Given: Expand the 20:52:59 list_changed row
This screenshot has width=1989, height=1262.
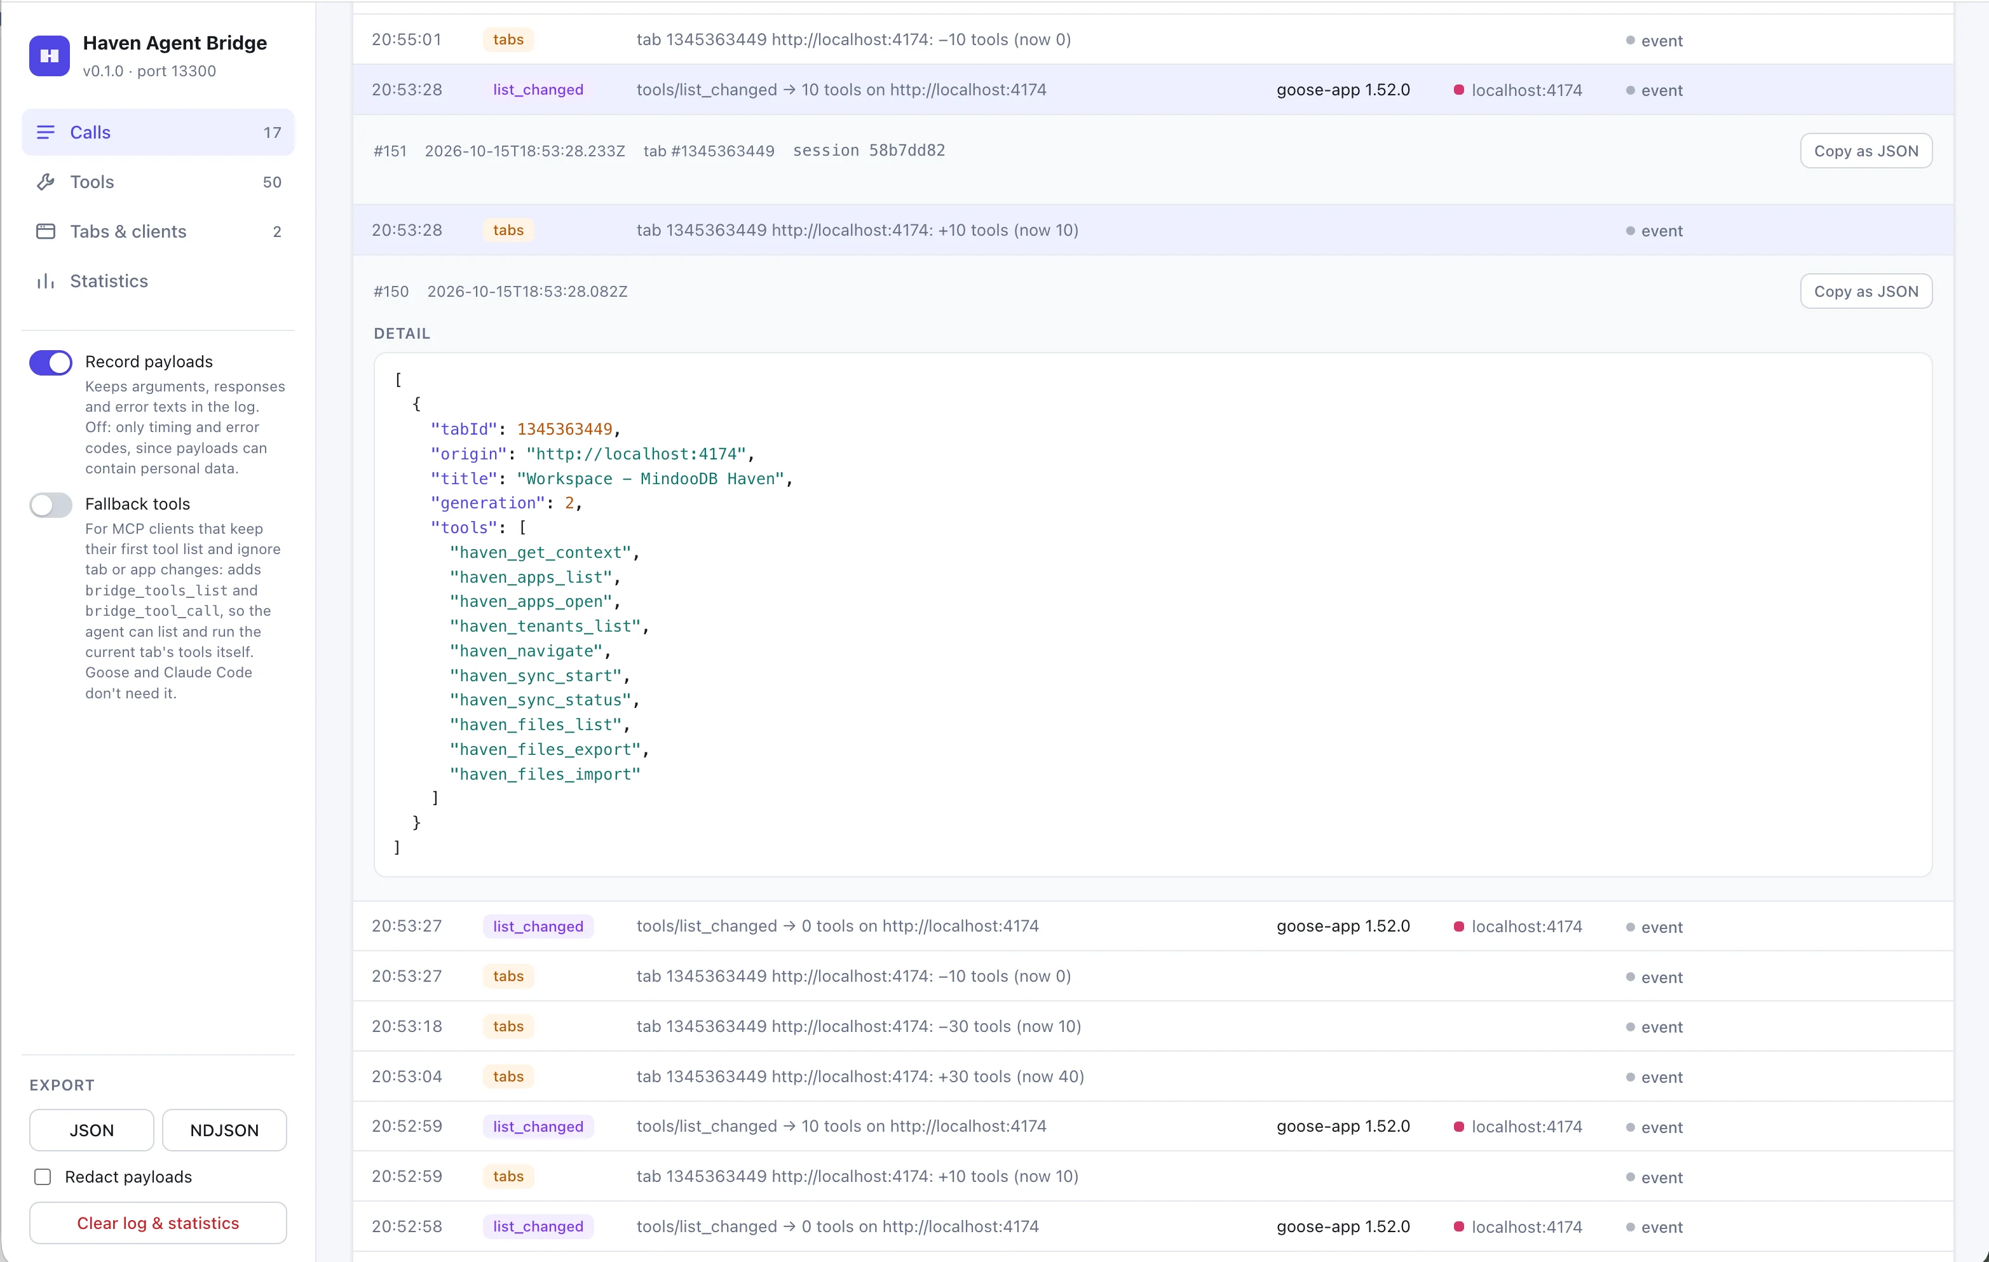Looking at the screenshot, I should coord(1153,1127).
